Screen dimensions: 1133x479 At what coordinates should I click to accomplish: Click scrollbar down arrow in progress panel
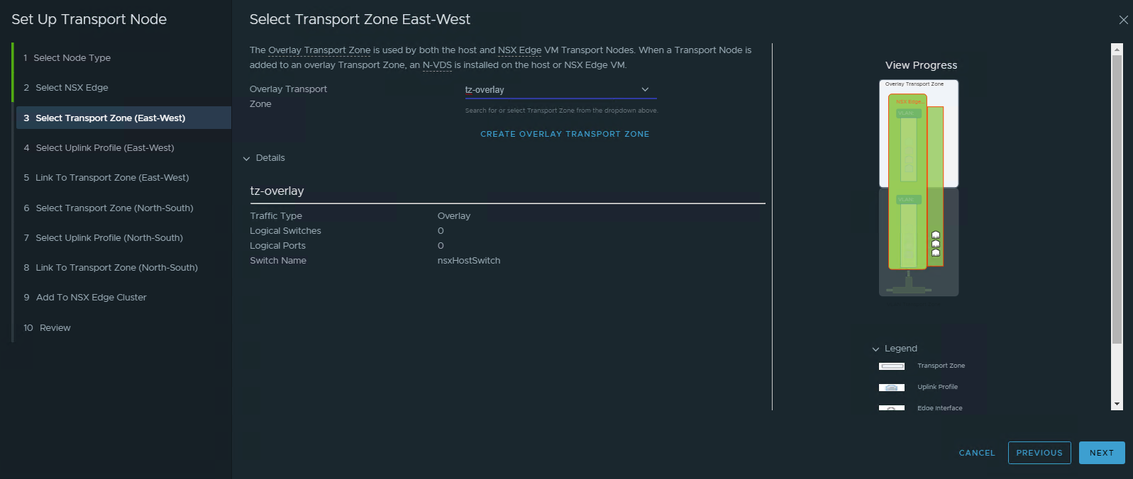[x=1117, y=405]
